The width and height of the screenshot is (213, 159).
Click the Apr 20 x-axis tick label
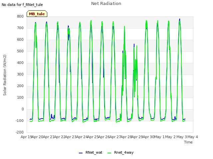pos(38,137)
